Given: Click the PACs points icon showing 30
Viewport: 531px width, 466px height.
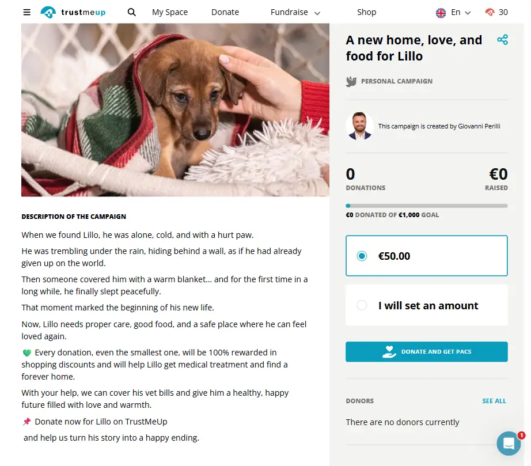Looking at the screenshot, I should click(490, 12).
